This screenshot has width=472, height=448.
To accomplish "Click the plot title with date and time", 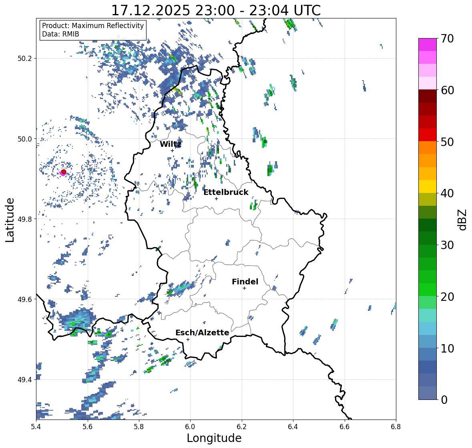I will (216, 10).
